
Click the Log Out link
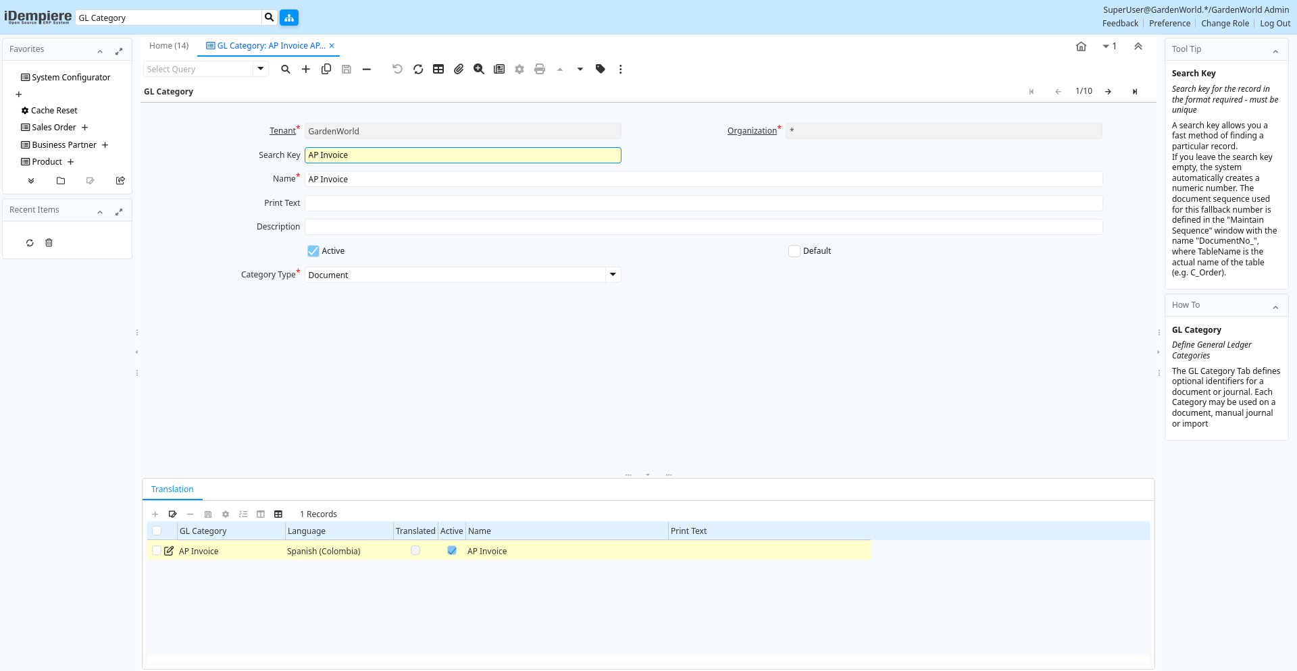pos(1275,24)
